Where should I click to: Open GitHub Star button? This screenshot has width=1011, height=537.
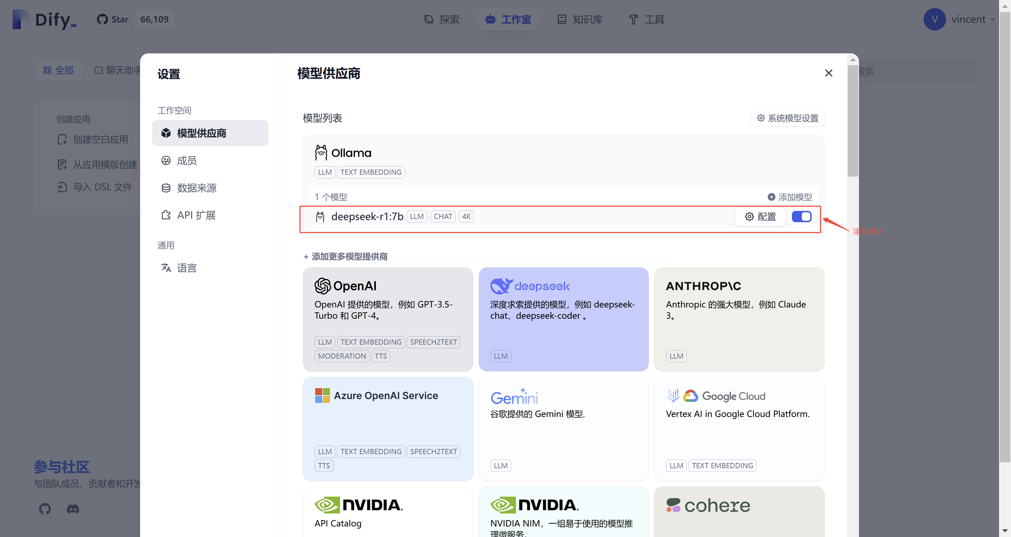[x=113, y=19]
